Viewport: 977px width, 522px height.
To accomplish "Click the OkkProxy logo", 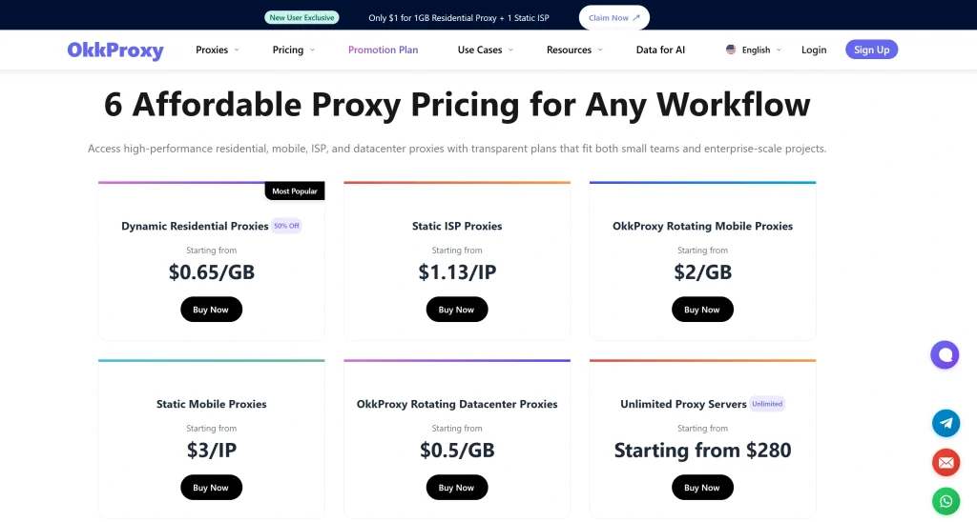I will coord(115,50).
